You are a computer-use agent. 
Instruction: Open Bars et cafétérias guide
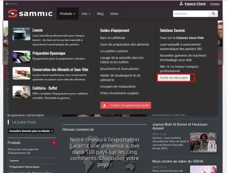click(113, 38)
